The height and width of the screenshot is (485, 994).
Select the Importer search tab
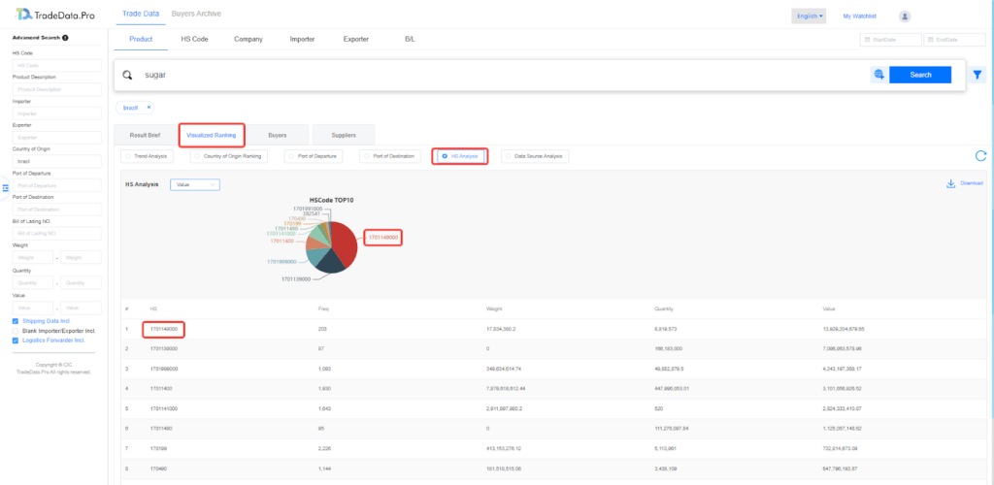coord(303,39)
